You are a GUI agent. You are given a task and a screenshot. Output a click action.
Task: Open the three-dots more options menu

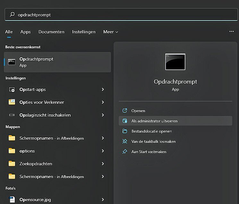coord(232,31)
